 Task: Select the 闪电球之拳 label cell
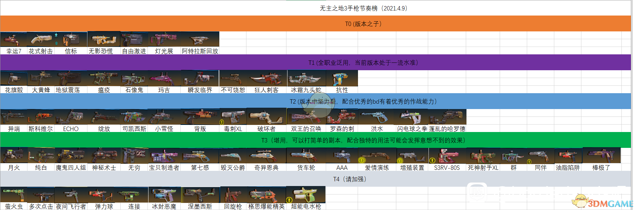pos(412,129)
